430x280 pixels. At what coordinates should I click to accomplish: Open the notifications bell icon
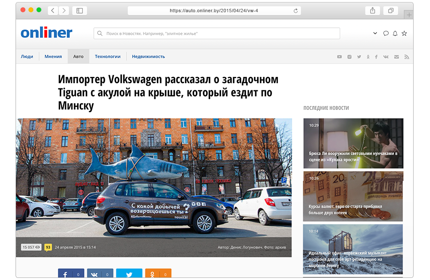point(395,34)
